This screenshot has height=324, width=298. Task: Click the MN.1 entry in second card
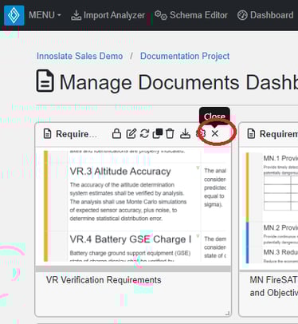click(x=280, y=158)
